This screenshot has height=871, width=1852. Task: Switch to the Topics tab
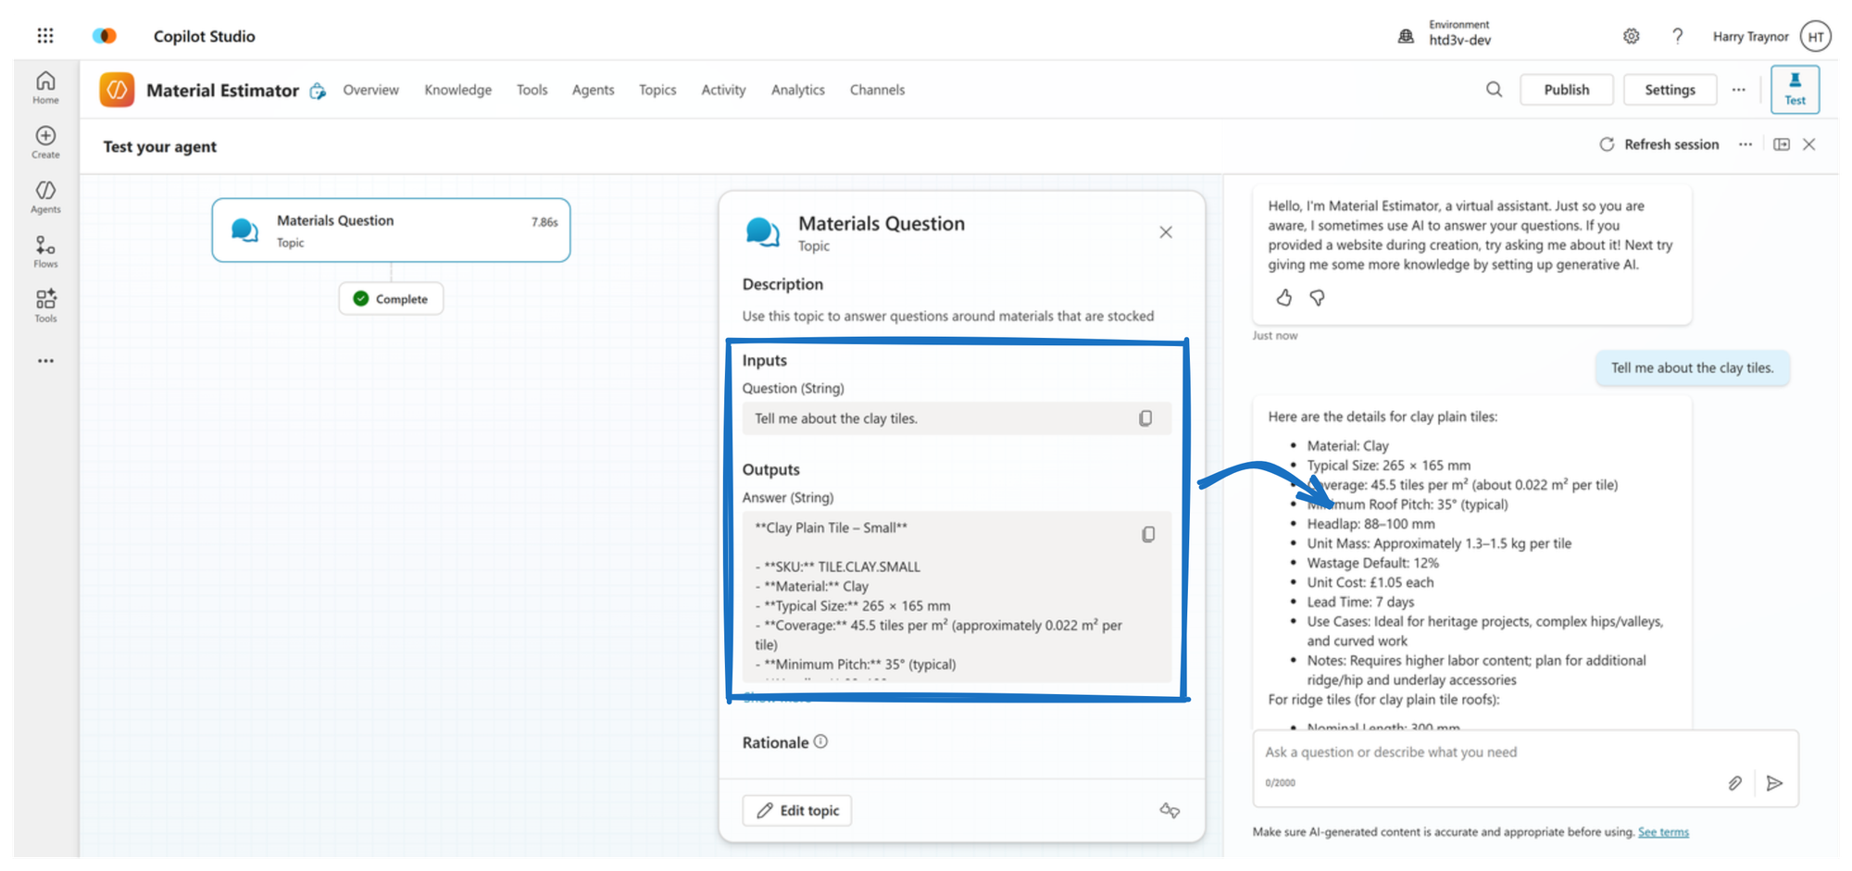click(x=657, y=90)
